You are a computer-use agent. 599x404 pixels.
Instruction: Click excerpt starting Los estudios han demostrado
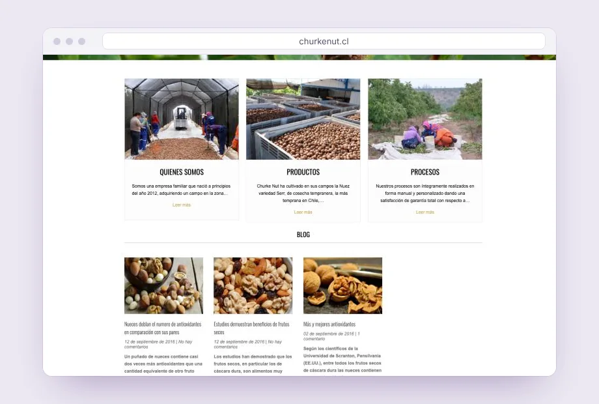pyautogui.click(x=253, y=364)
